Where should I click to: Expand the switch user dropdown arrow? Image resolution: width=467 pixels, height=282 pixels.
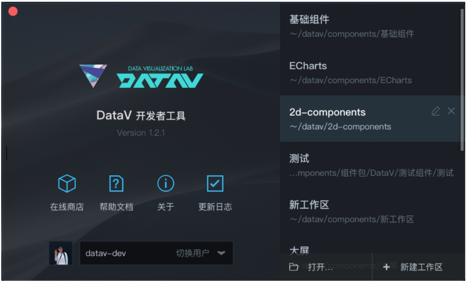point(221,253)
